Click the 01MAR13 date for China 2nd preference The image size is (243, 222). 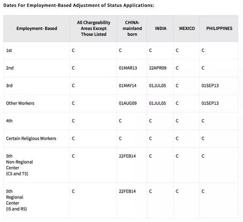128,68
